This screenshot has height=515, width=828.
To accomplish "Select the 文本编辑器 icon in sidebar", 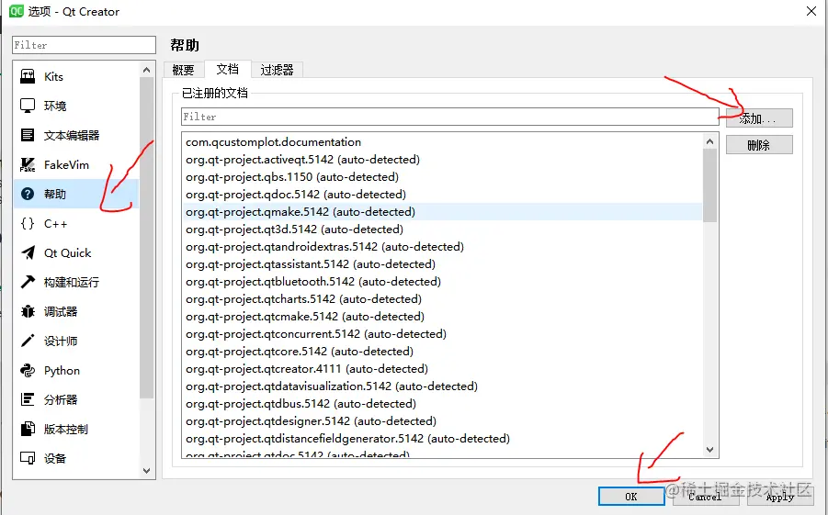I will pos(28,135).
